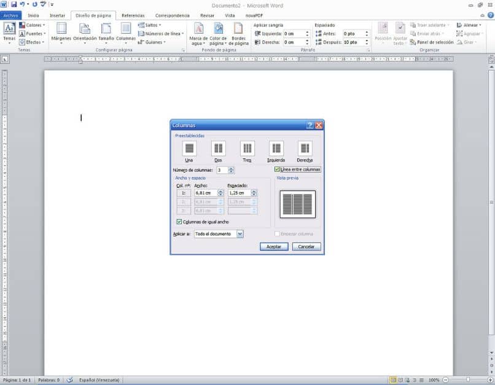This screenshot has height=385, width=495.
Task: Open the Márgenes margins menu
Action: 61,33
